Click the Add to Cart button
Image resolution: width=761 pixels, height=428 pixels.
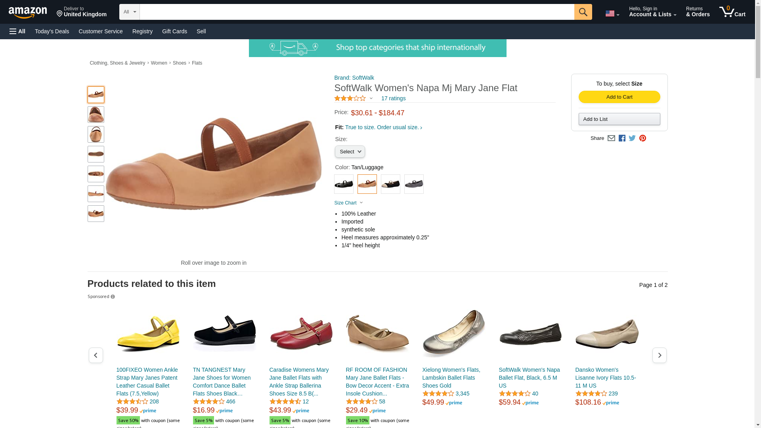point(619,97)
